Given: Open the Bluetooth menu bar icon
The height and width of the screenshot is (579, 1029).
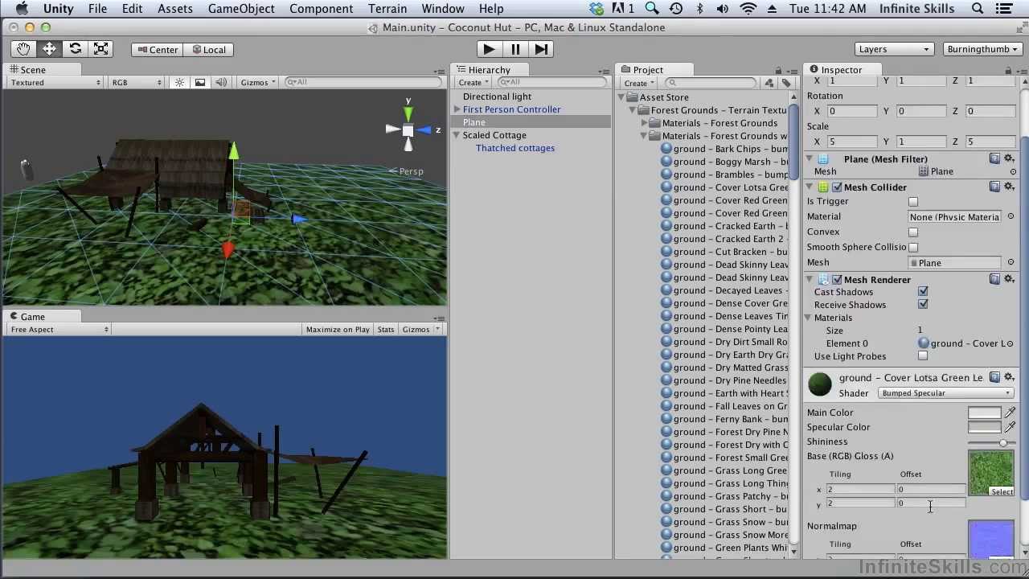Looking at the screenshot, I should (x=700, y=9).
